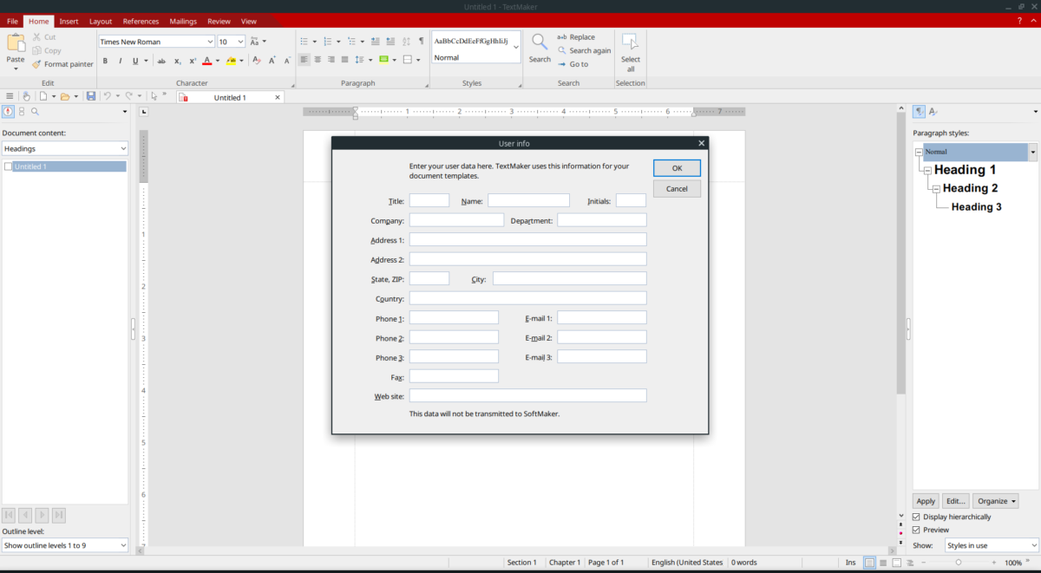Select the Bold formatting icon
The image size is (1041, 573).
coord(105,61)
